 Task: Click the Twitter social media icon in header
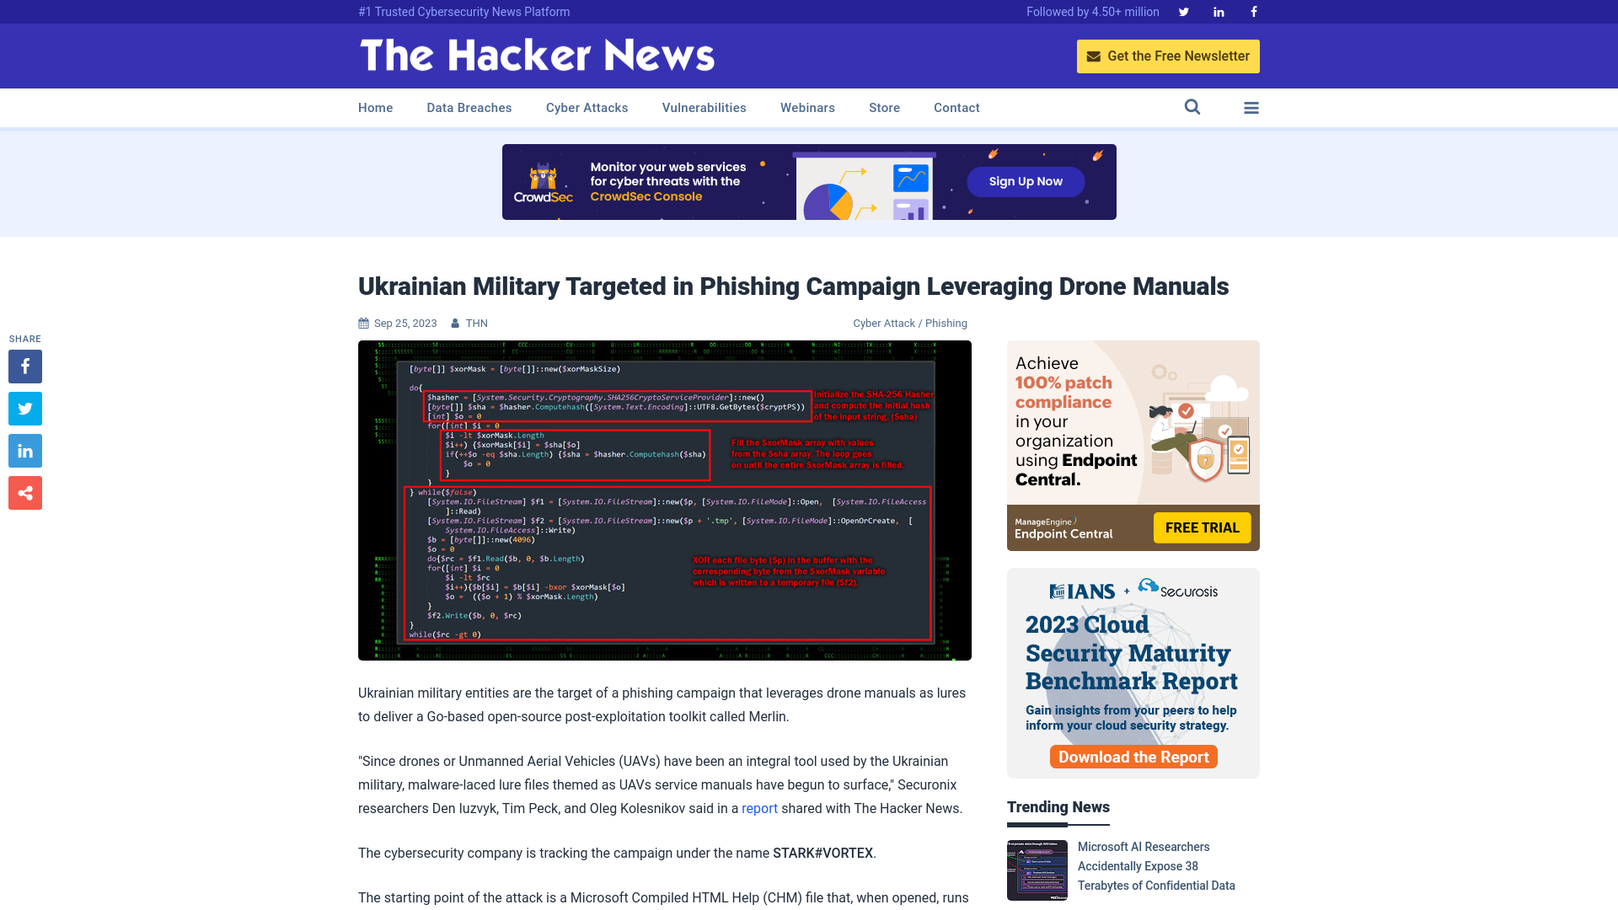(1183, 11)
